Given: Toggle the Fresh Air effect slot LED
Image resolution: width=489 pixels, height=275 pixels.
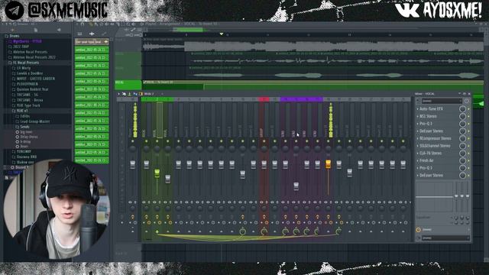Looking at the screenshot, I should (468, 160).
